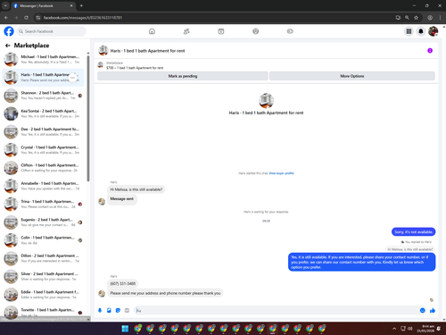The image size is (446, 335).
Task: Open the Michael 1 bed 1 bath conversation
Action: click(43, 59)
